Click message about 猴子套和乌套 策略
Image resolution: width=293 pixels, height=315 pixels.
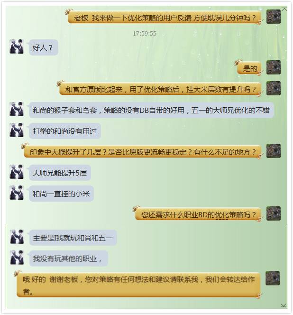pyautogui.click(x=151, y=110)
